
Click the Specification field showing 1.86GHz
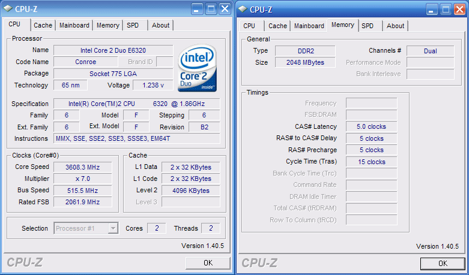tap(137, 104)
